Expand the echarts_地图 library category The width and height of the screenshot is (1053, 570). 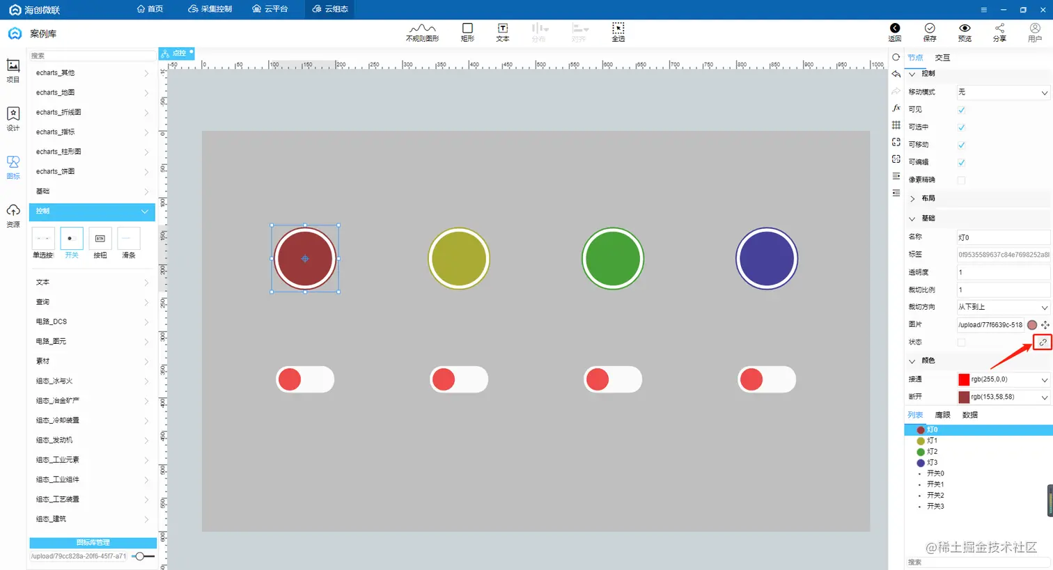click(x=93, y=93)
